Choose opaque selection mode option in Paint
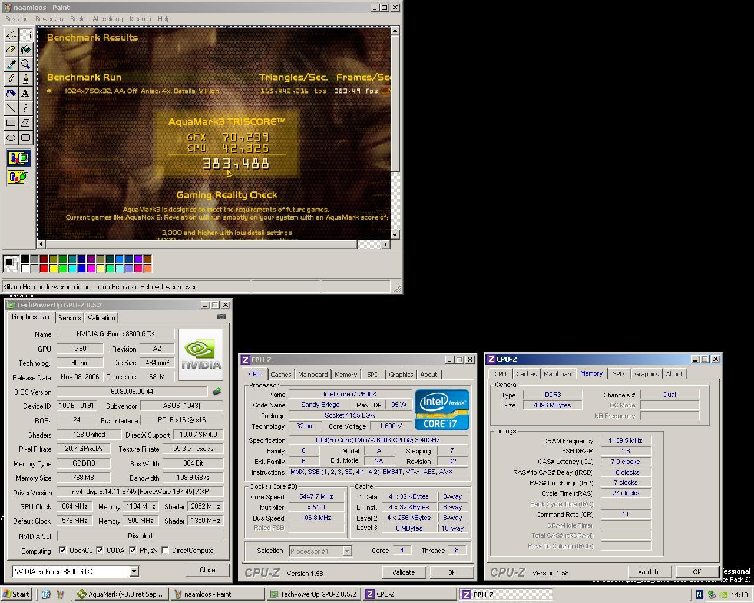This screenshot has width=754, height=603. pyautogui.click(x=18, y=158)
